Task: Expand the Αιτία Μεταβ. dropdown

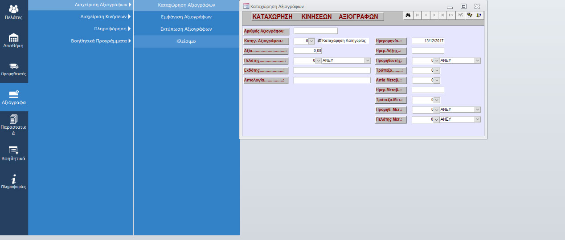Action: pos(437,80)
